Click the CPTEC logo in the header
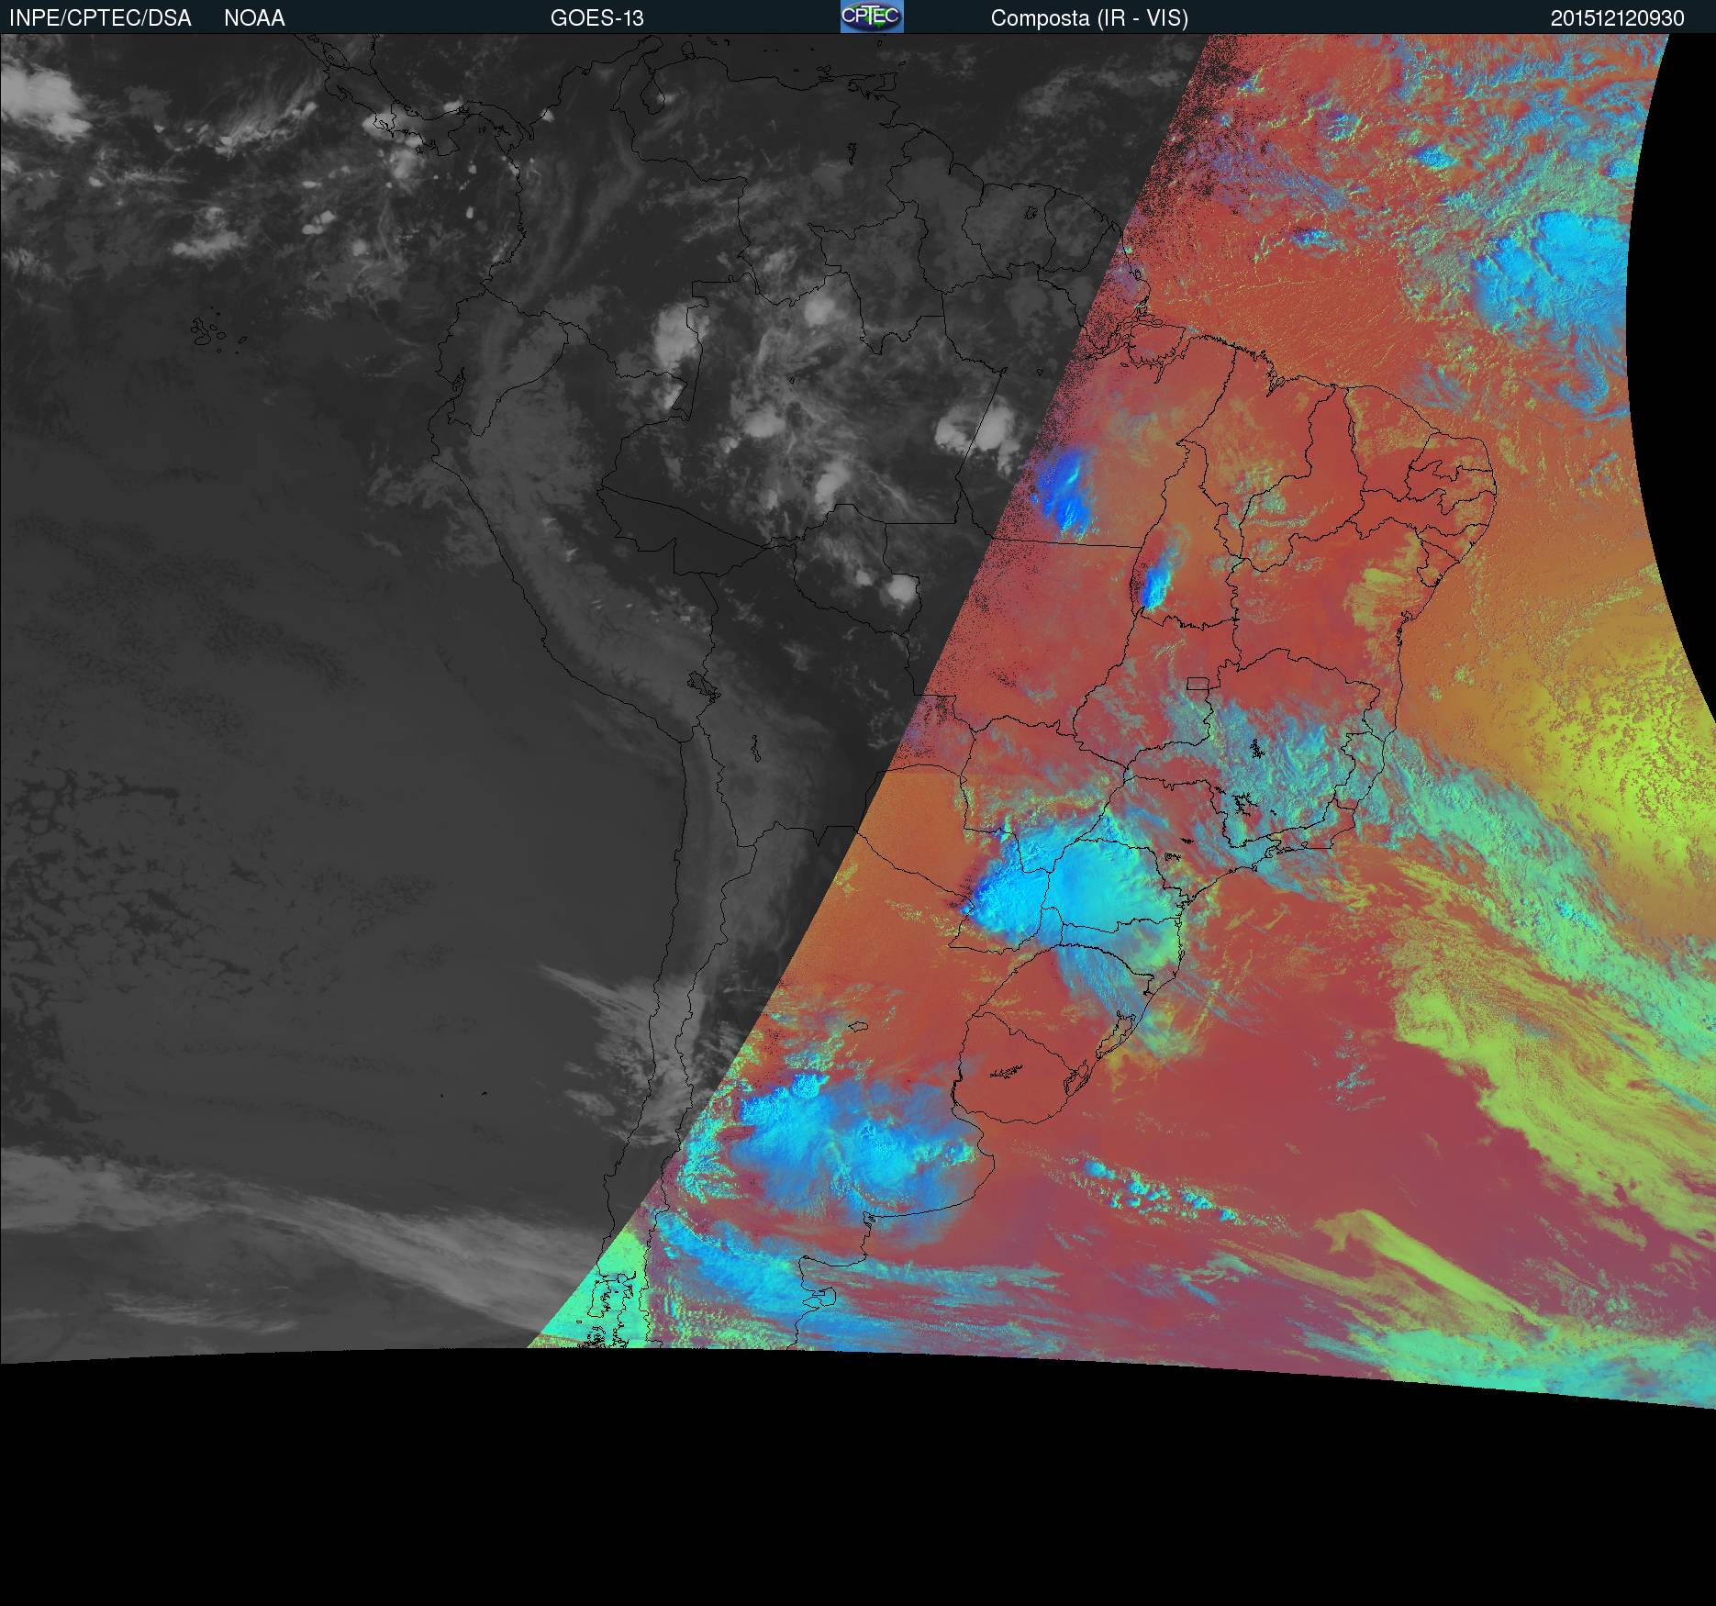1716x1606 pixels. tap(872, 17)
